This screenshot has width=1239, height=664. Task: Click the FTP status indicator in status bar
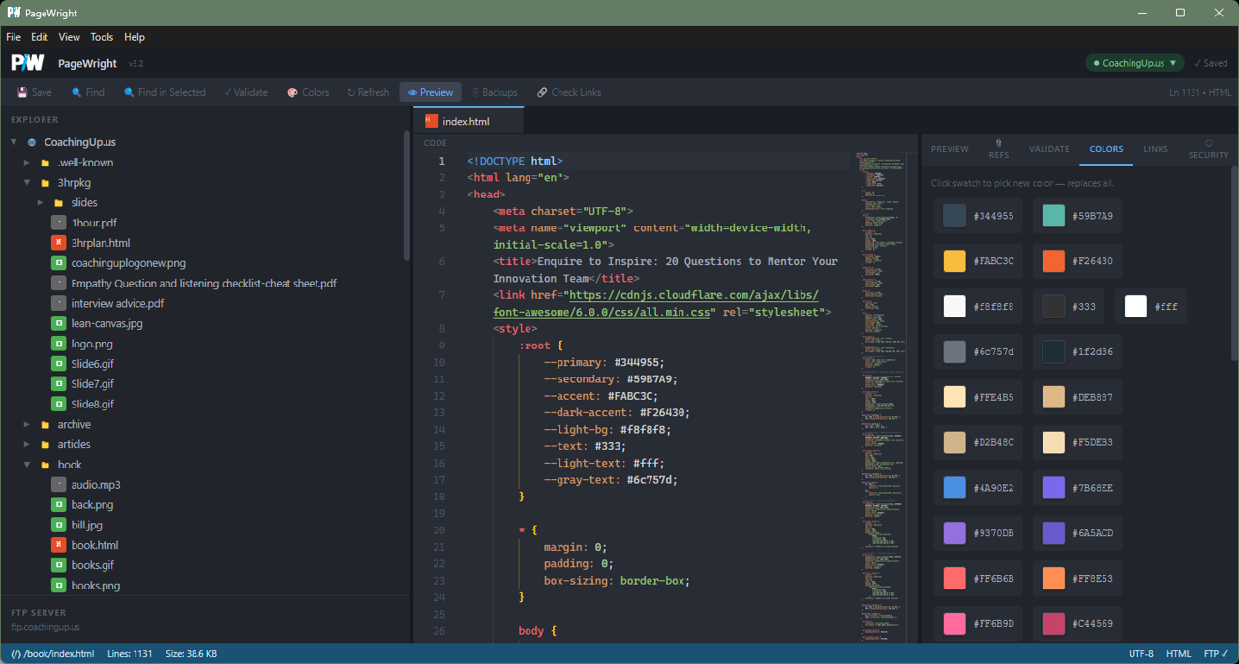[x=1213, y=653]
